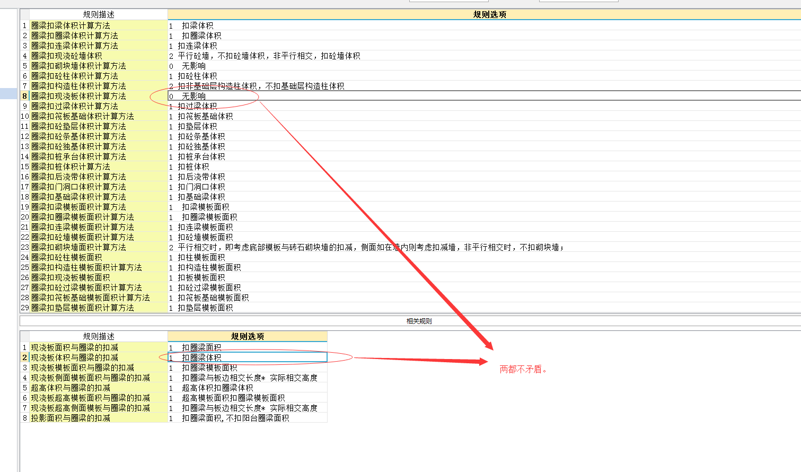
Task: Click the 相关规则 section bar
Action: coord(410,321)
